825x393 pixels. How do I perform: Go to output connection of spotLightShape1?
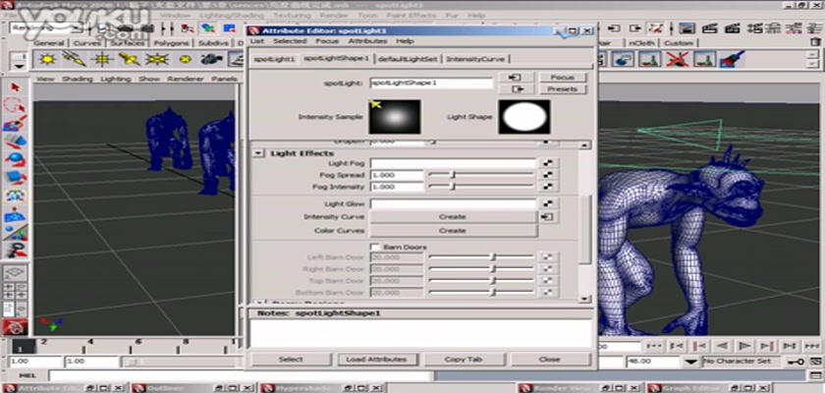tap(516, 88)
